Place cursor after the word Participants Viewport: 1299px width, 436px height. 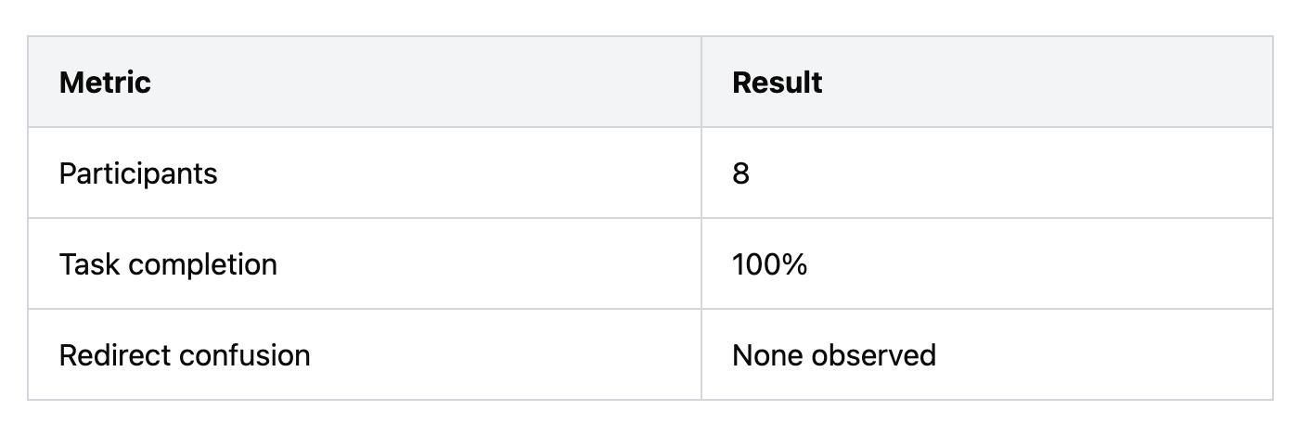pos(218,173)
